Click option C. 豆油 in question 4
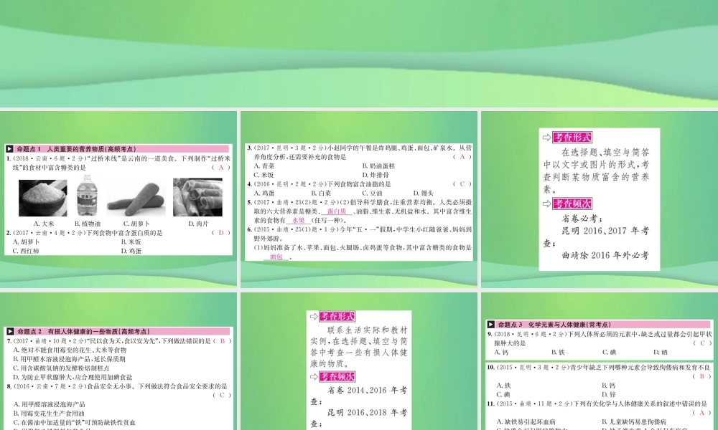The image size is (718, 430). [x=372, y=193]
